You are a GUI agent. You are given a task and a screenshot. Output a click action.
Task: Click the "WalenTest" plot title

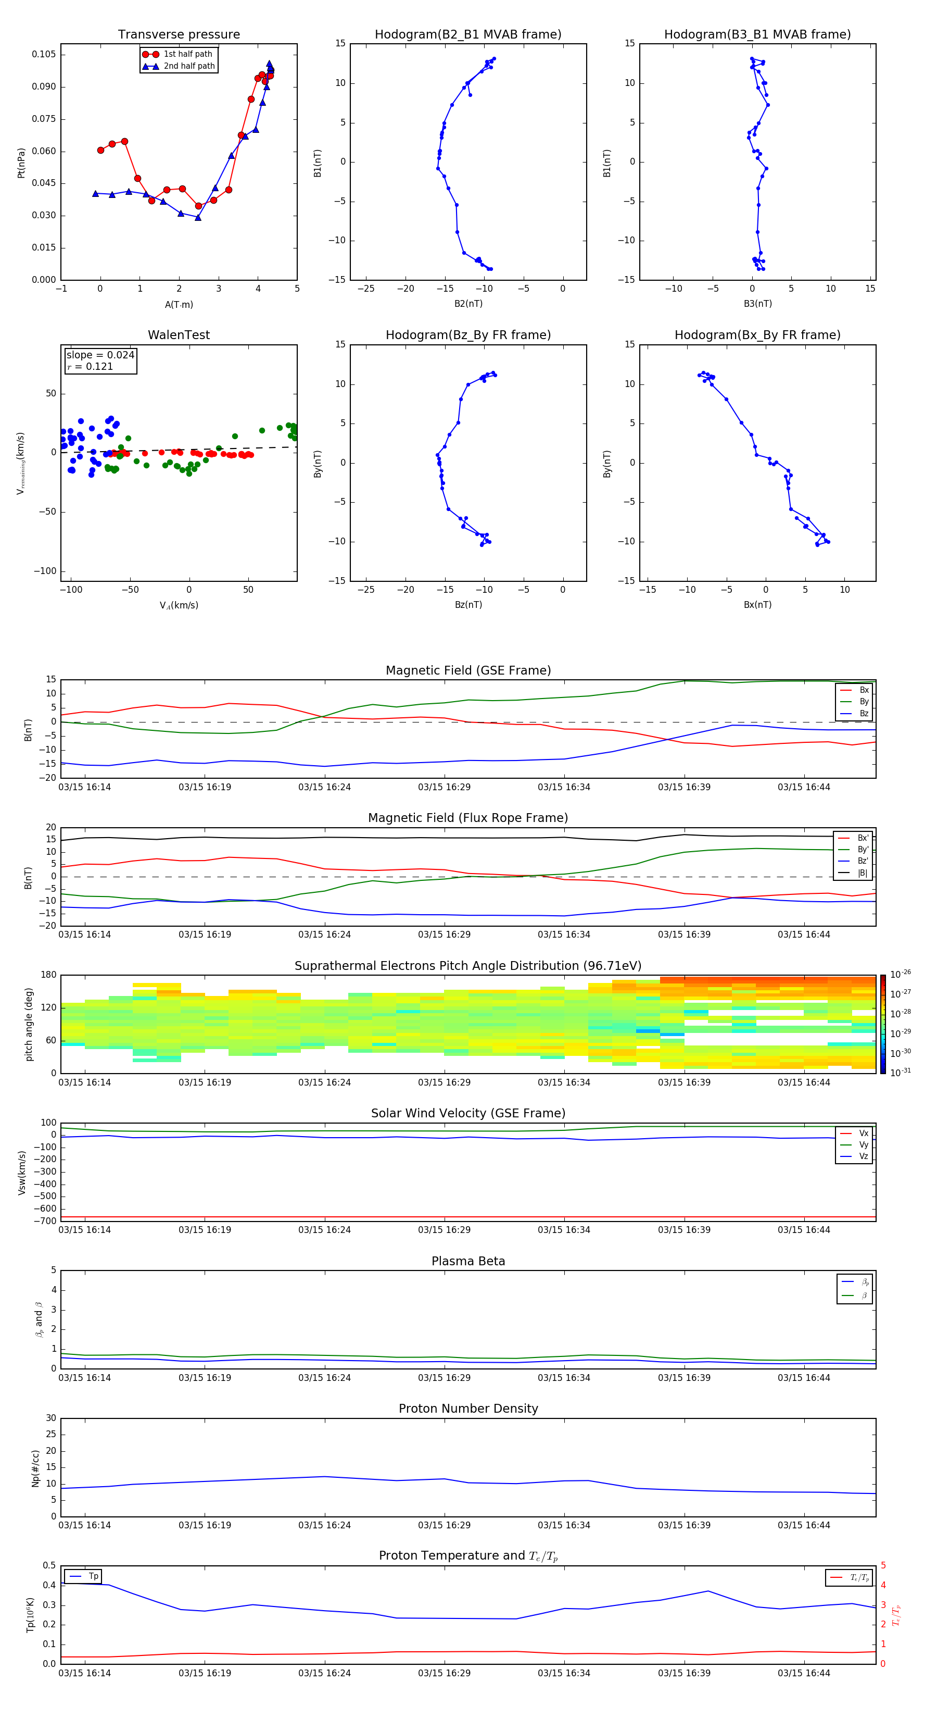point(179,335)
